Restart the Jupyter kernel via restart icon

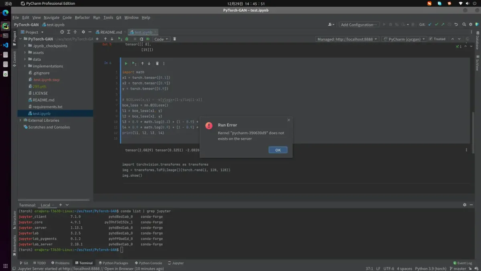click(x=141, y=39)
